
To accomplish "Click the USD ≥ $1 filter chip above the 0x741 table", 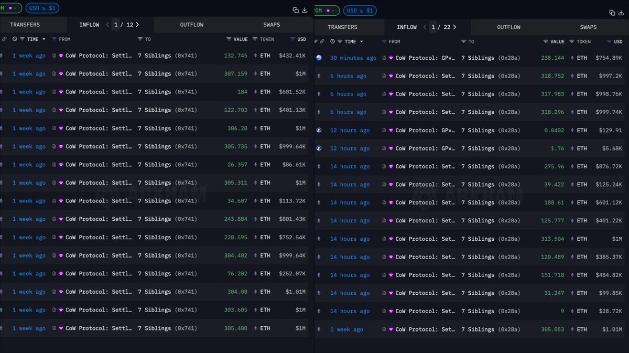I will pyautogui.click(x=42, y=8).
